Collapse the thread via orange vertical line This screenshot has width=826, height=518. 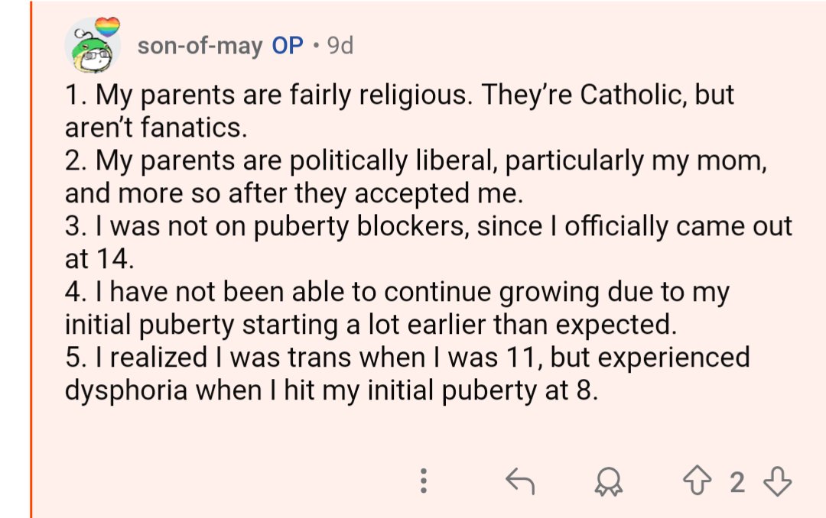point(31,260)
